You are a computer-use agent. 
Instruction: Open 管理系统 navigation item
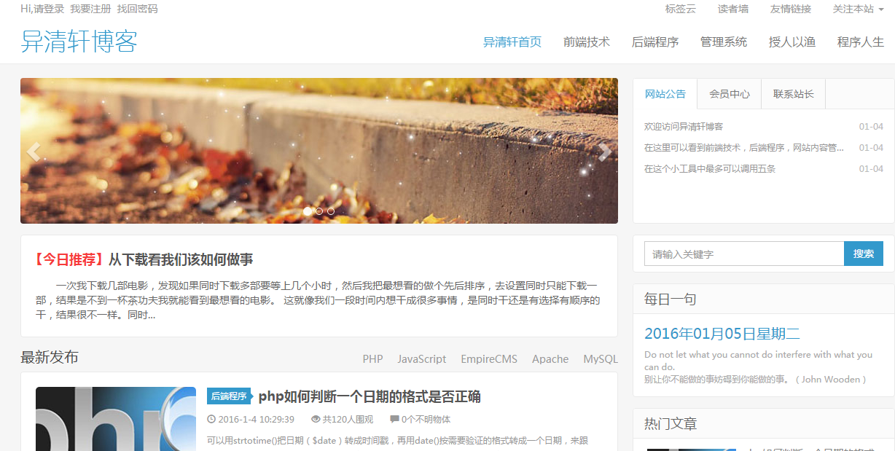(x=724, y=42)
